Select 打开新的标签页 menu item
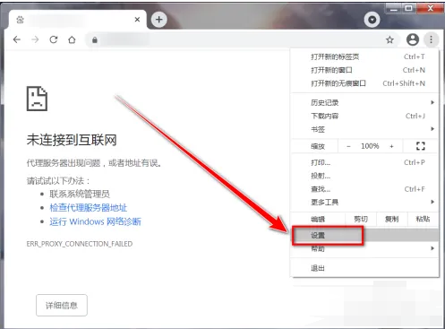 [x=364, y=56]
